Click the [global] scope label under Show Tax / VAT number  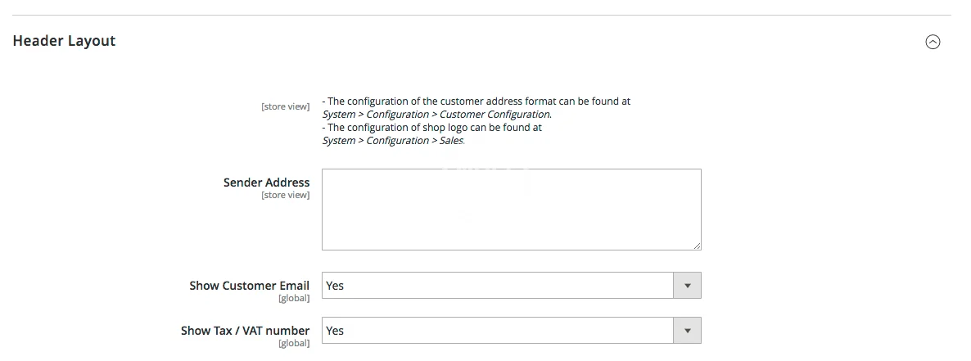click(x=294, y=343)
